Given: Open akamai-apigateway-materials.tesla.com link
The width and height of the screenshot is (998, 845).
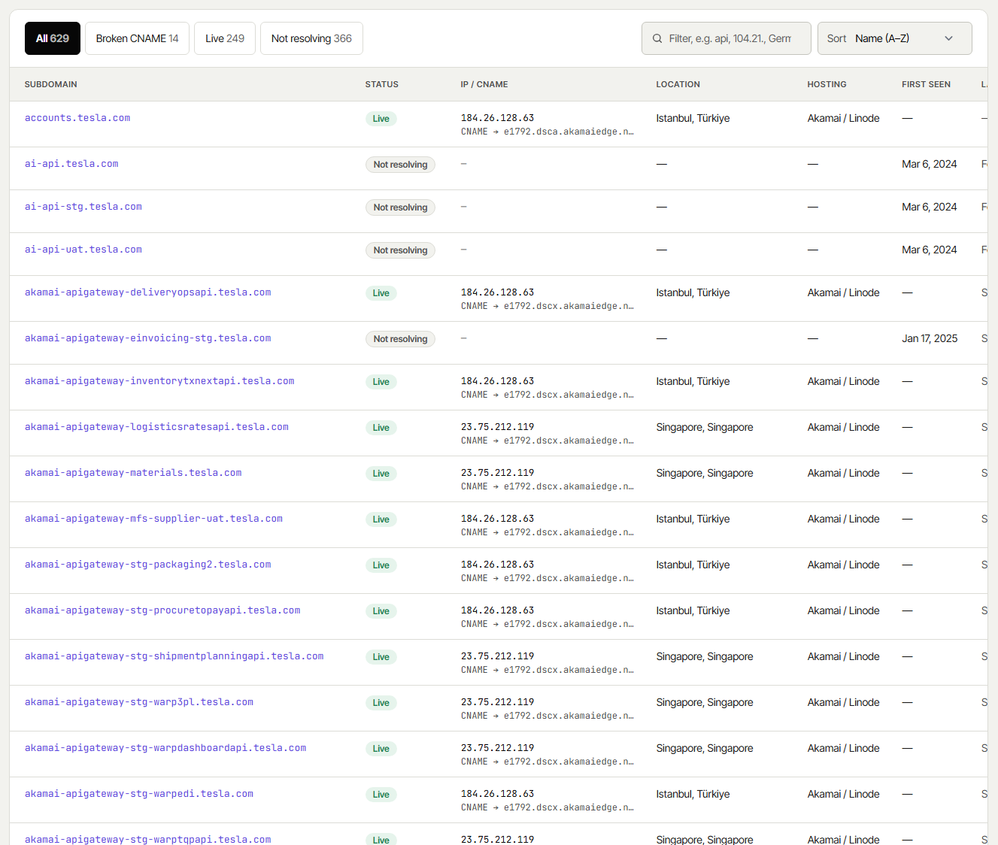Looking at the screenshot, I should click(133, 473).
